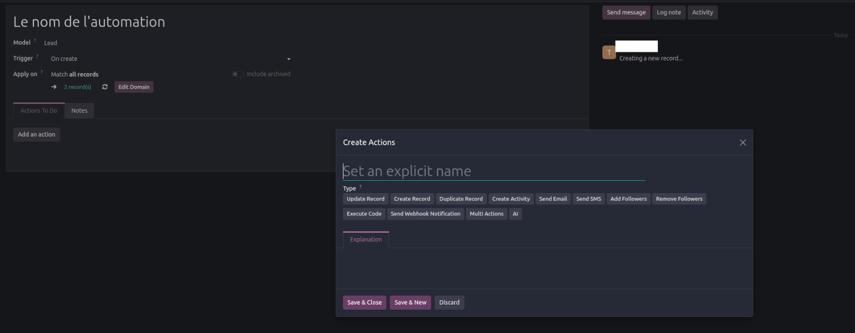855x333 pixels.
Task: Select the Send Webhook Notification action type
Action: (x=425, y=214)
